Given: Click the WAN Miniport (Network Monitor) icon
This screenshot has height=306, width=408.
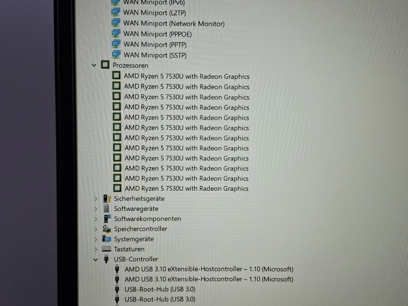Looking at the screenshot, I should (x=116, y=23).
